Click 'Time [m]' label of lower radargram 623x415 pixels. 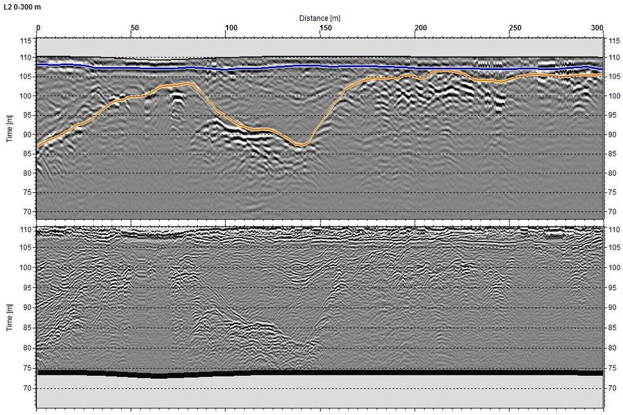[10, 318]
